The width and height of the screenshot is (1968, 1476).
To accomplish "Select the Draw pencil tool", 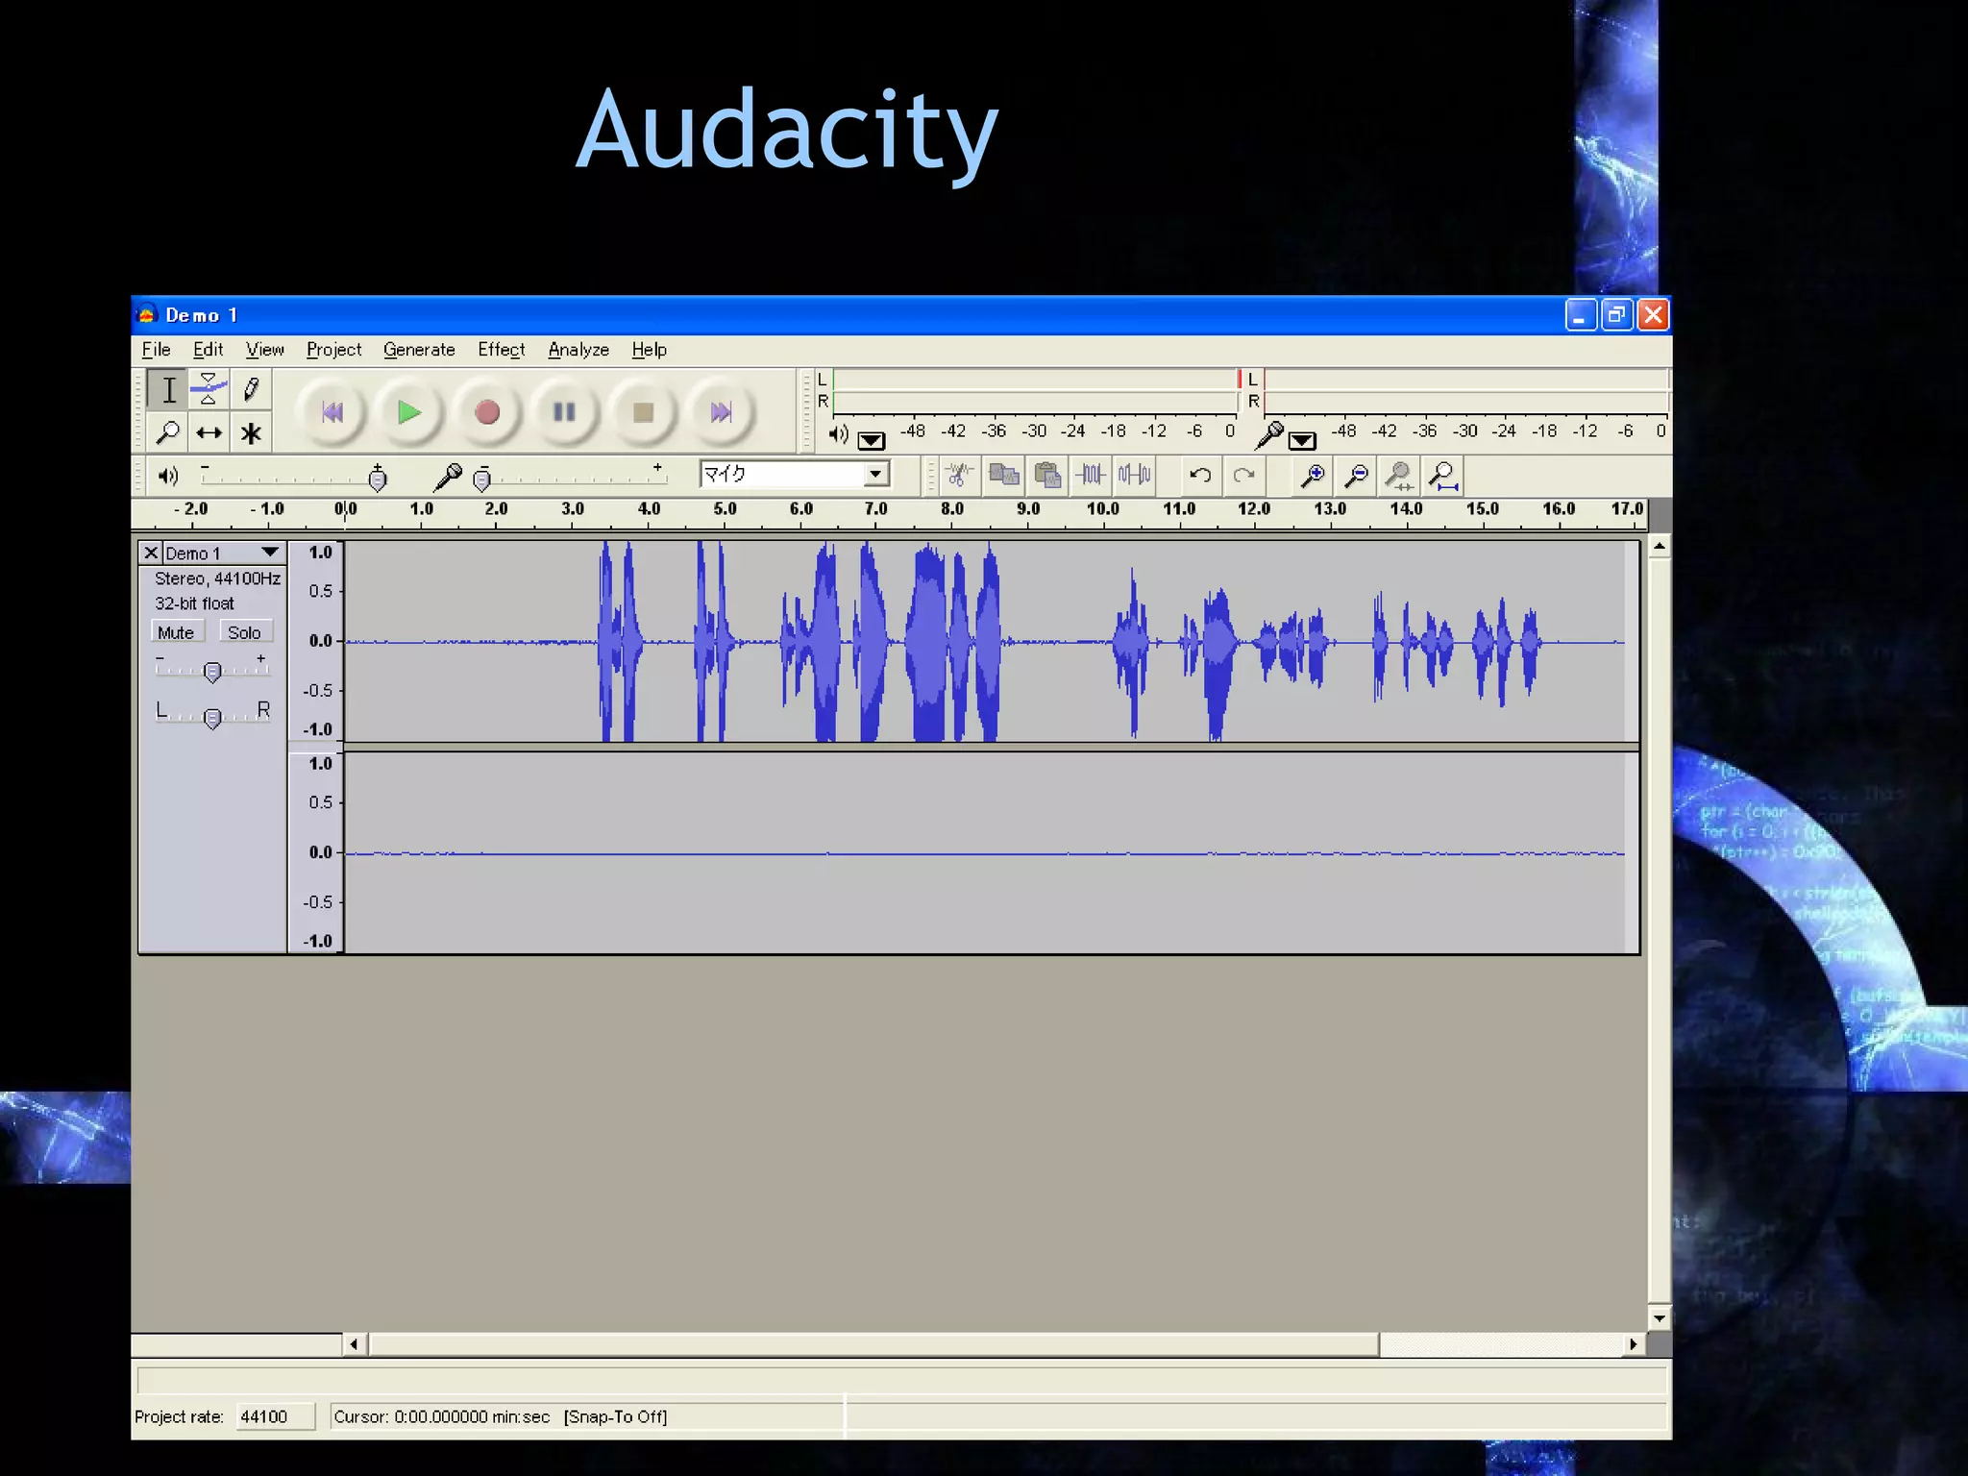I will click(251, 390).
